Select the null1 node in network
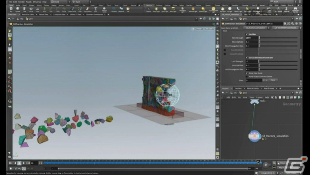310x175 pixels. coord(254,101)
